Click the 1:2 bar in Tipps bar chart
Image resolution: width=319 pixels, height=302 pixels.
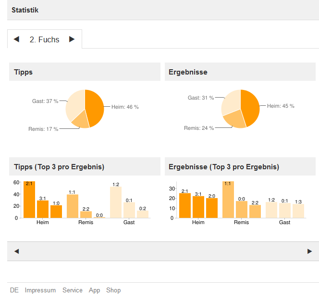[x=116, y=202]
